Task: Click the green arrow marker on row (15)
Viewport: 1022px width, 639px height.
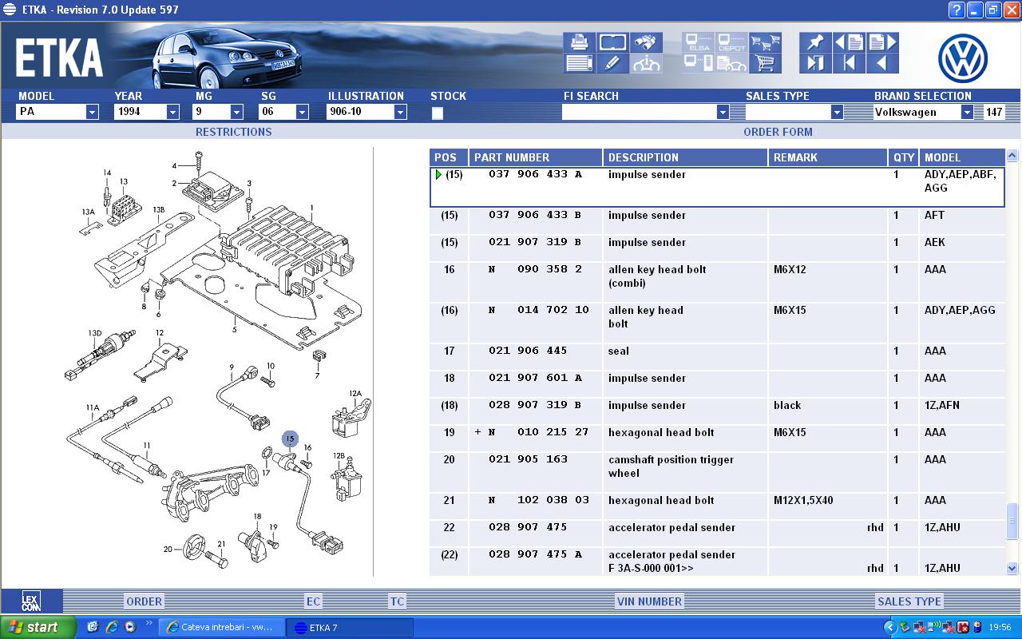Action: [438, 175]
